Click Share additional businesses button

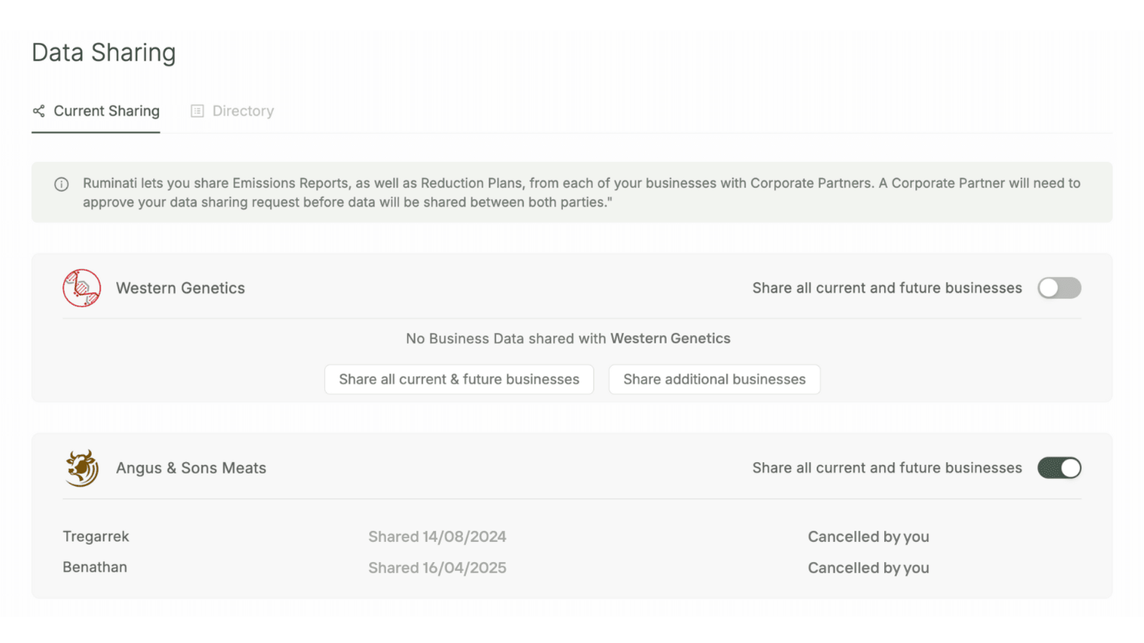pos(714,379)
